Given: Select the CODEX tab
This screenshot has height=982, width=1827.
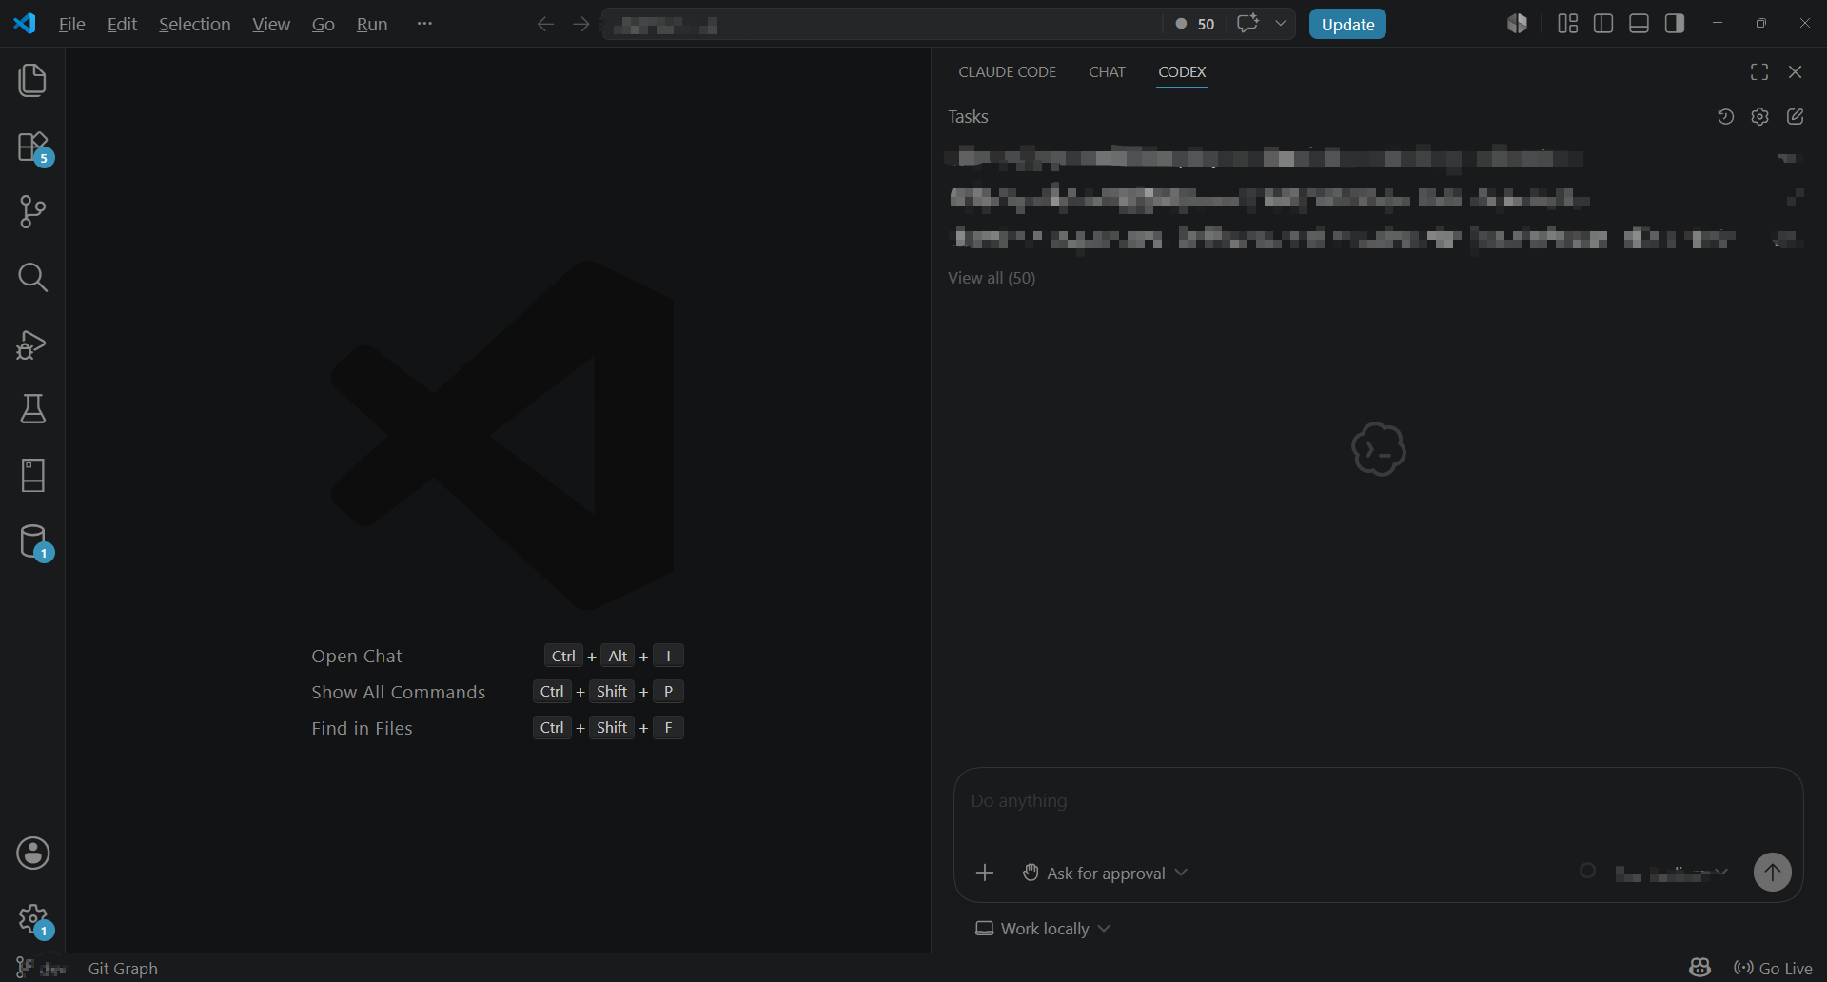Looking at the screenshot, I should pos(1182,72).
